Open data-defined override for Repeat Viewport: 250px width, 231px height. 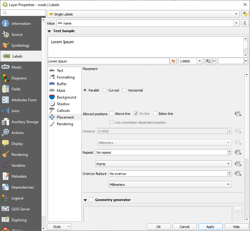(238, 152)
